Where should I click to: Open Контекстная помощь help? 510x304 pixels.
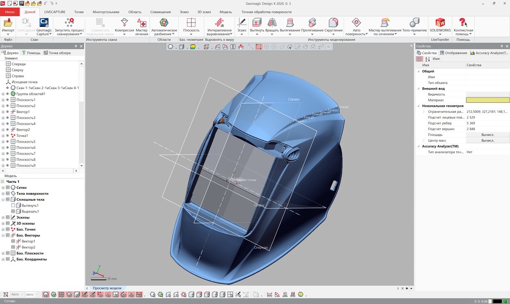pyautogui.click(x=463, y=27)
